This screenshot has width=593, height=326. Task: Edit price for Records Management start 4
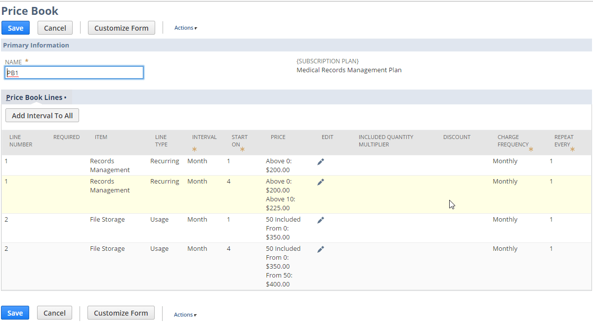[321, 182]
